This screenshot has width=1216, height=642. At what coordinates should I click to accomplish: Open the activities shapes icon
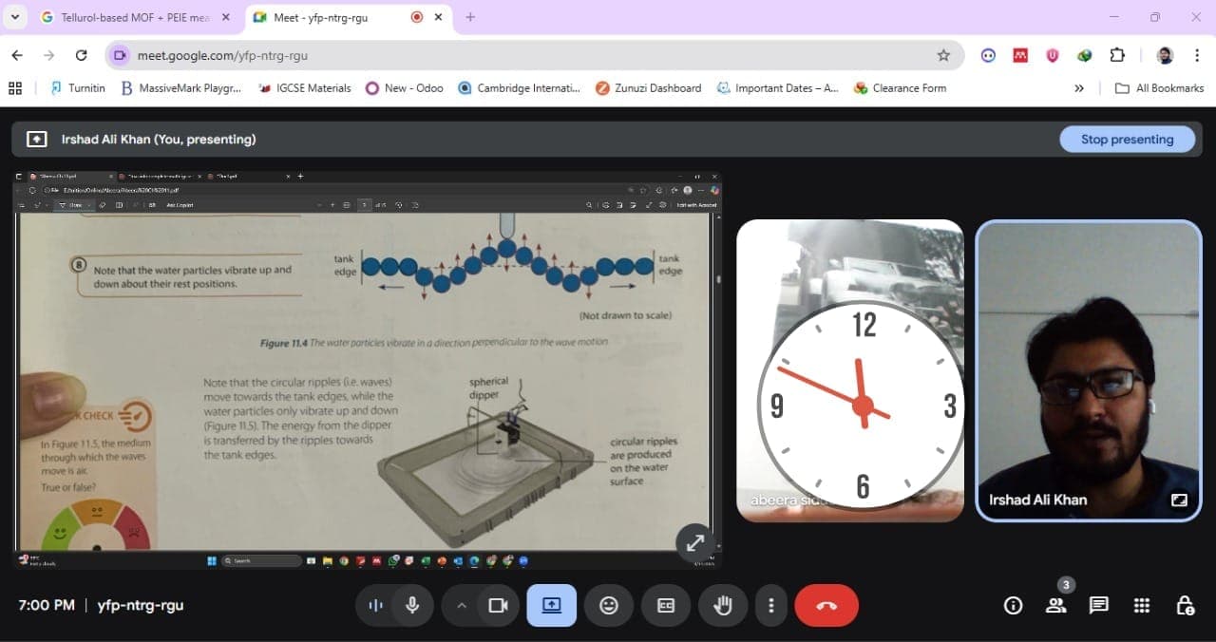[1142, 605]
